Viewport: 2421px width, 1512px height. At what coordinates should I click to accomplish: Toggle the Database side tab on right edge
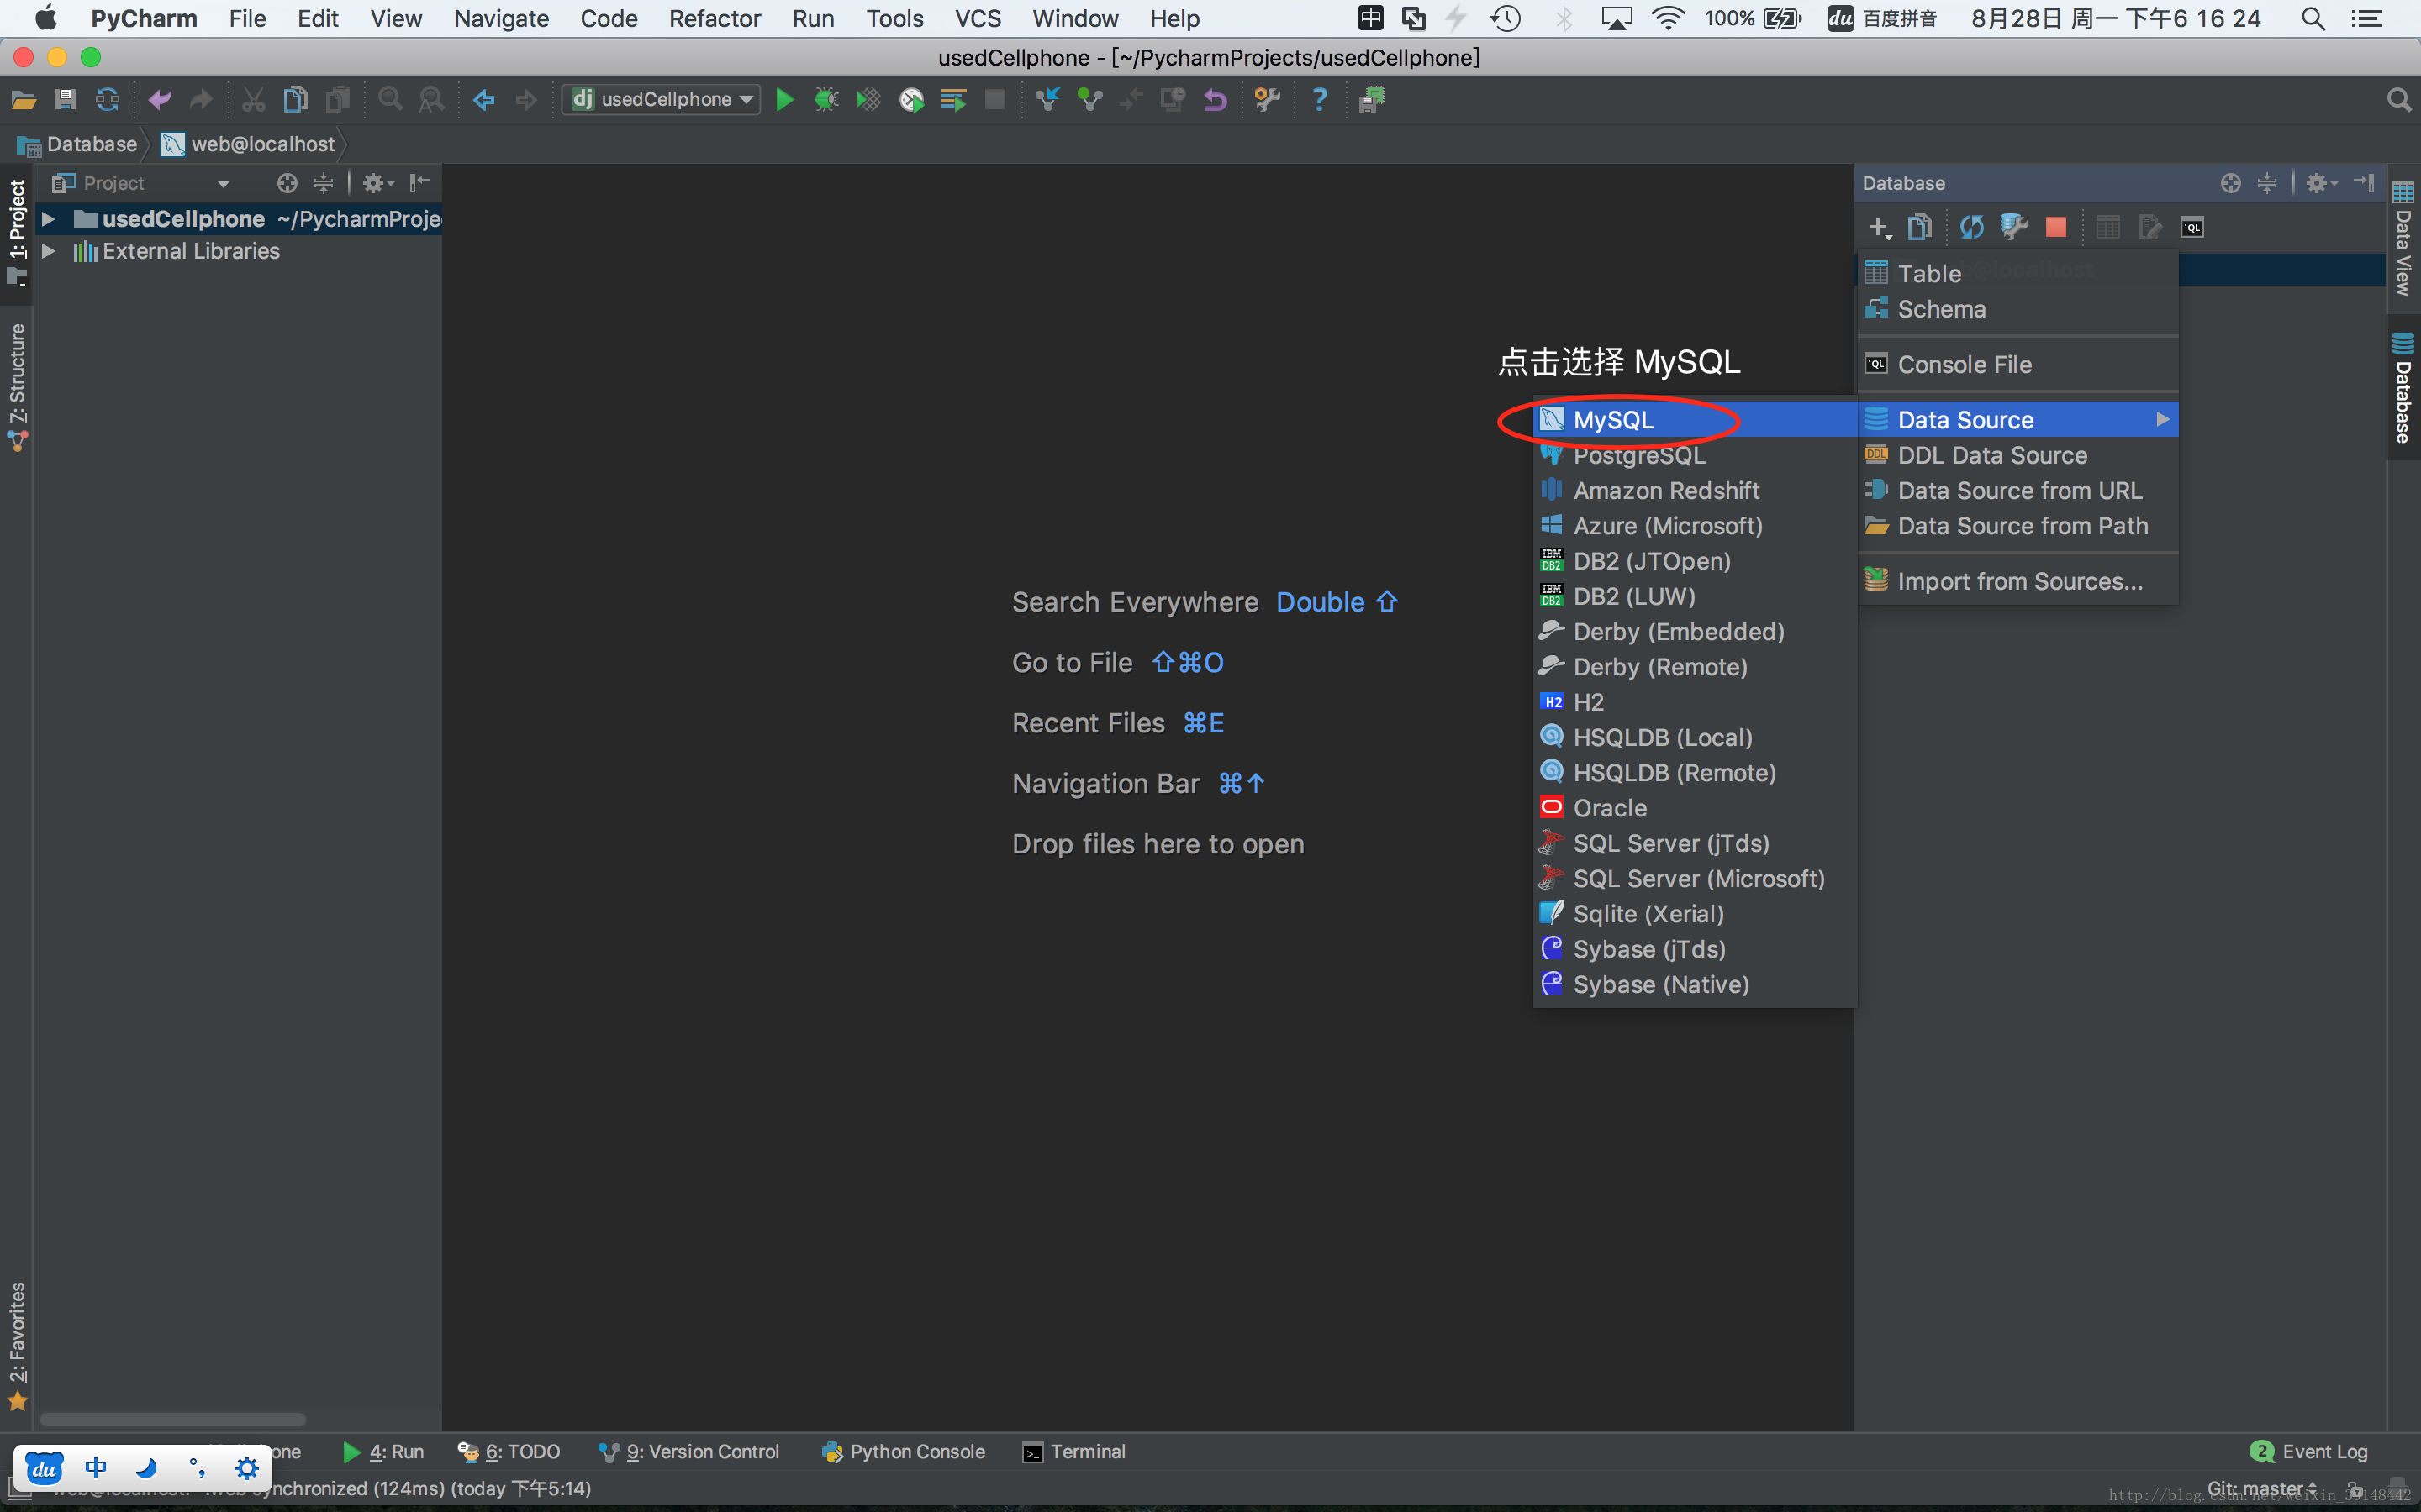(2403, 390)
